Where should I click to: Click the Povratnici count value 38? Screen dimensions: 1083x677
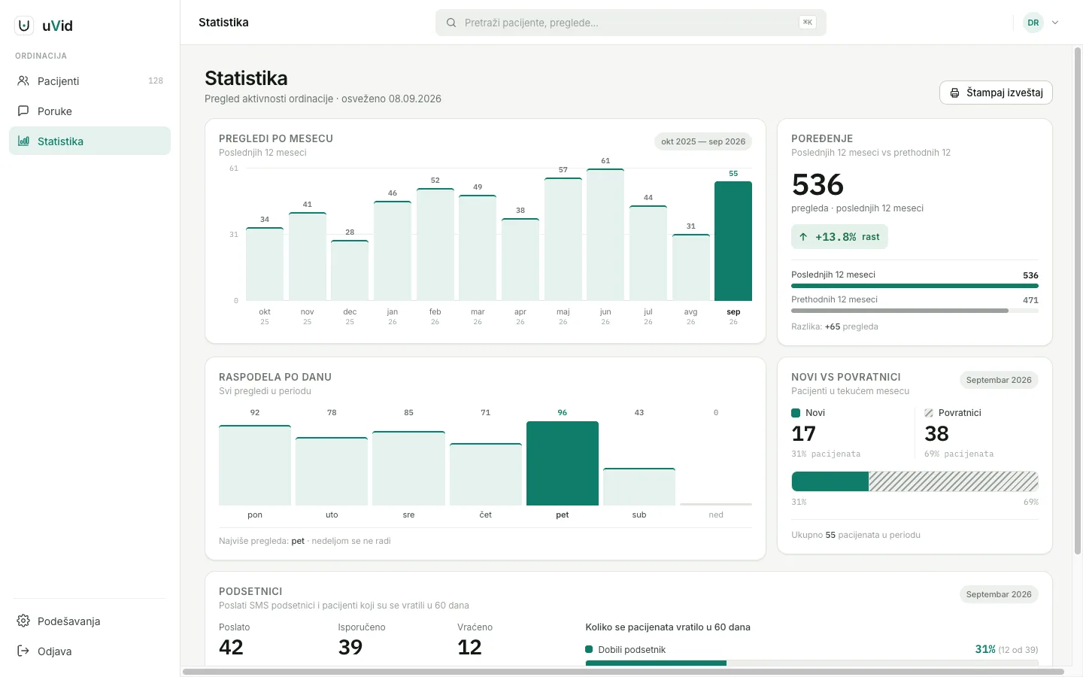click(x=936, y=434)
